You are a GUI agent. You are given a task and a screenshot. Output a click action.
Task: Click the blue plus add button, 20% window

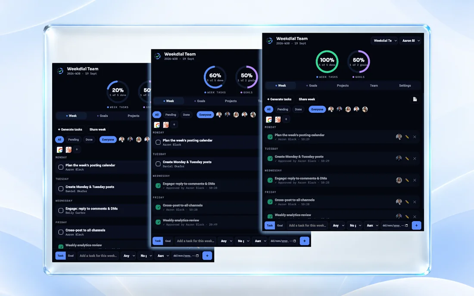click(207, 256)
